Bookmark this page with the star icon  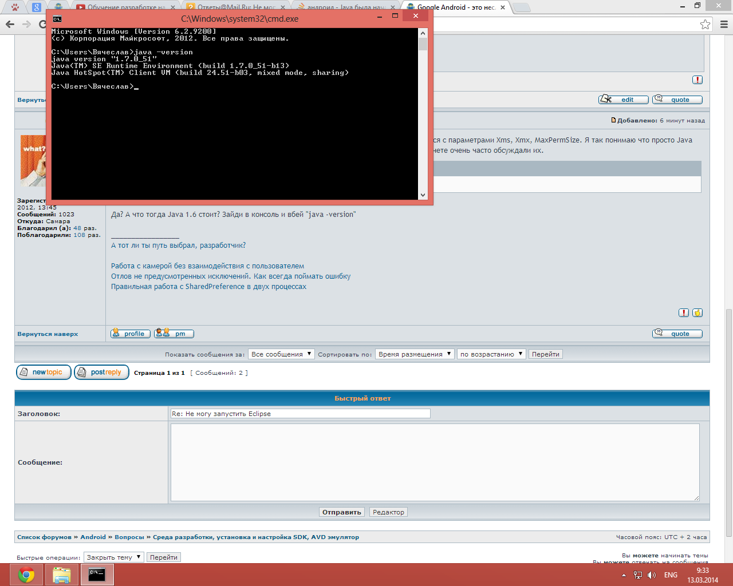[706, 24]
